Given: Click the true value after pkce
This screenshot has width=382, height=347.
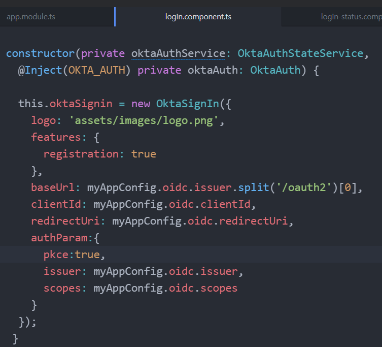Looking at the screenshot, I should pyautogui.click(x=87, y=255).
